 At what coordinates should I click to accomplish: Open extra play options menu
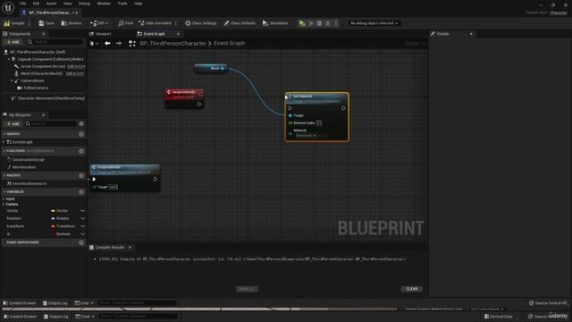(x=336, y=23)
